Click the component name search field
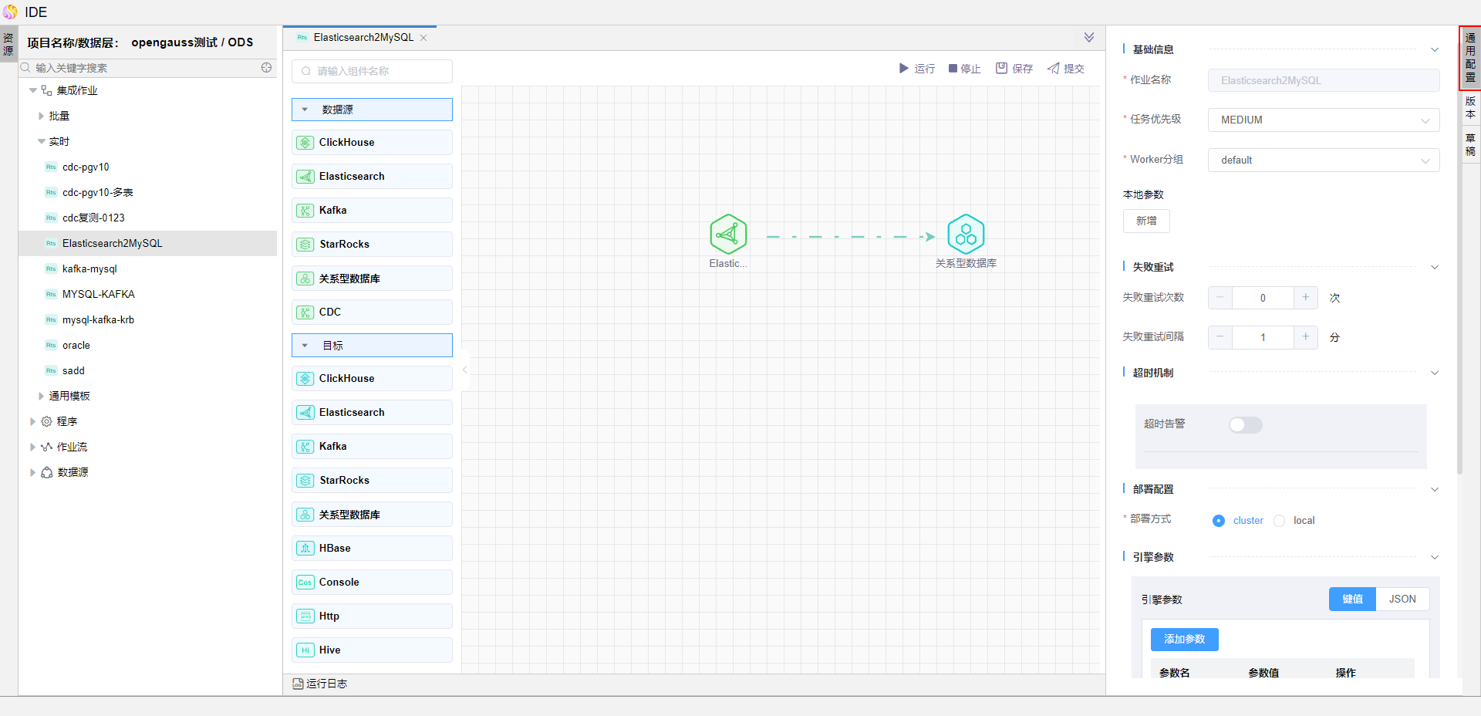Screen dimensions: 1481x716 373,72
